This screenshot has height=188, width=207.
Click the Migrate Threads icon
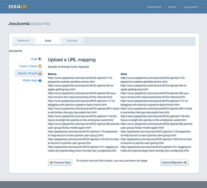pos(40,73)
